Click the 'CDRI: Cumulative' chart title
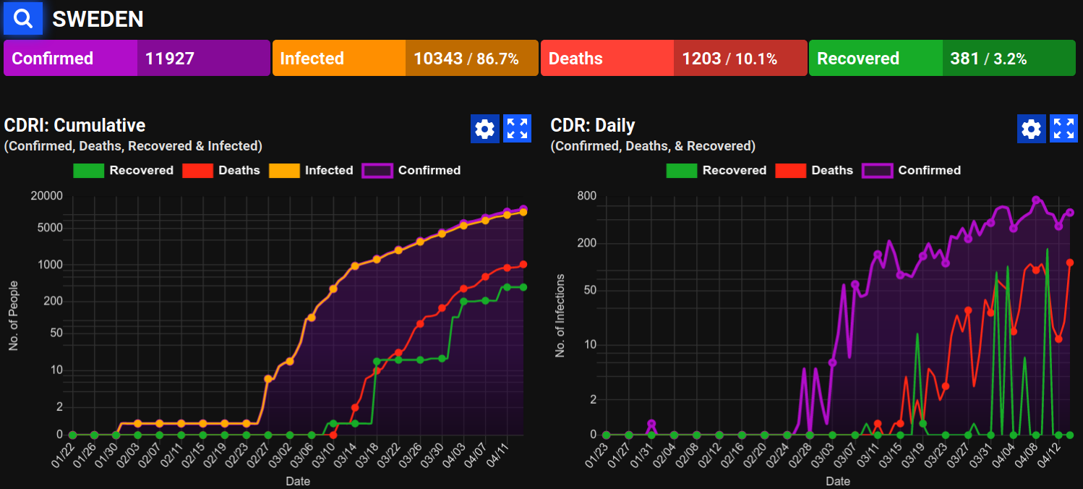 (x=75, y=125)
